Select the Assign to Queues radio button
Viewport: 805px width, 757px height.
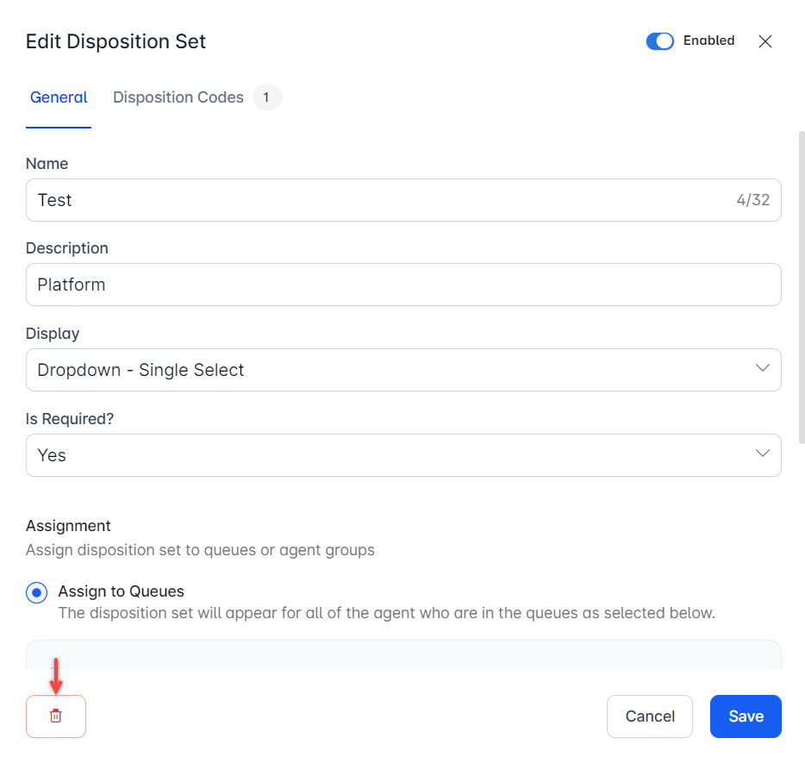tap(37, 592)
